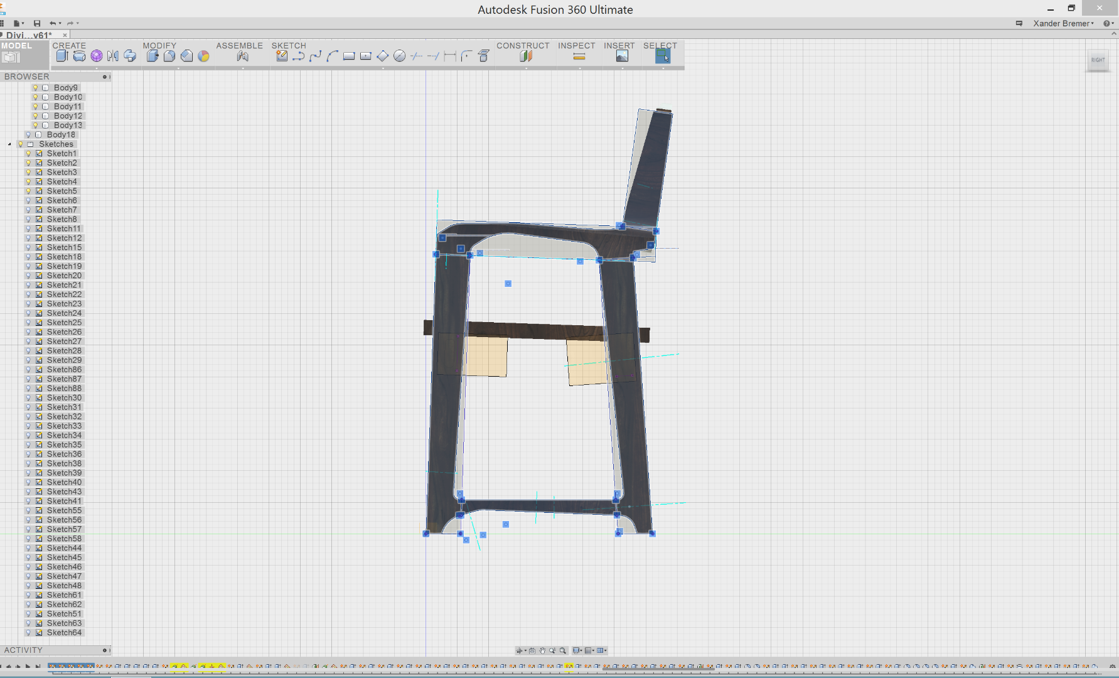Image resolution: width=1119 pixels, height=678 pixels.
Task: Open the CONSTRUCT menu
Action: coord(523,46)
